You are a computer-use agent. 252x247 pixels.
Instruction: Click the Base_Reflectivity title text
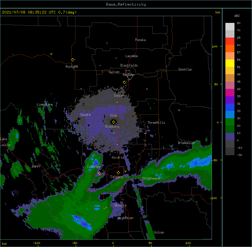pos(126,4)
